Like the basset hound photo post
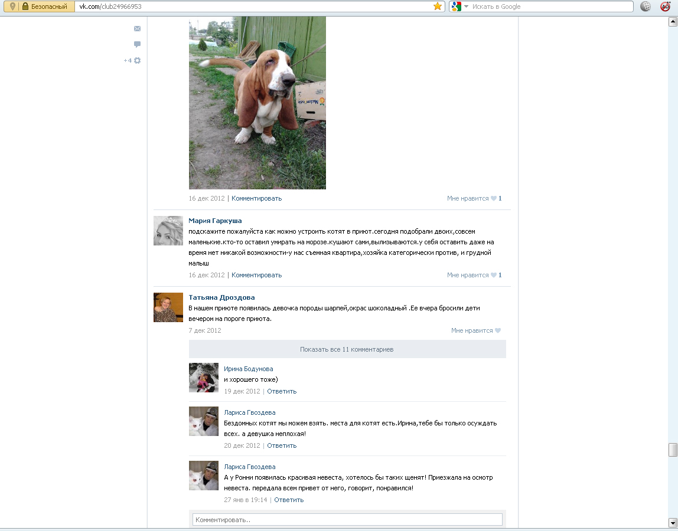The width and height of the screenshot is (678, 531). click(474, 198)
